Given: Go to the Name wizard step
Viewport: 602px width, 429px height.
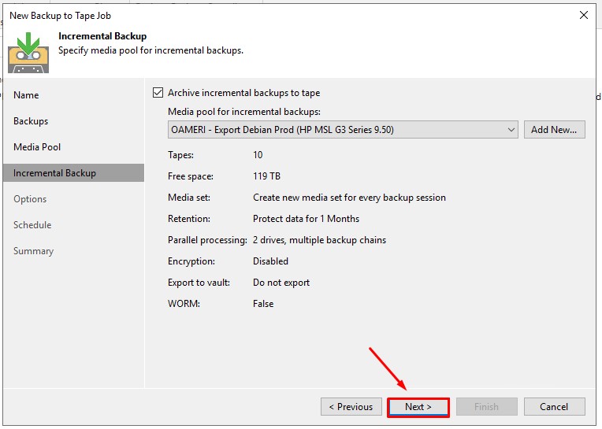Looking at the screenshot, I should point(26,95).
